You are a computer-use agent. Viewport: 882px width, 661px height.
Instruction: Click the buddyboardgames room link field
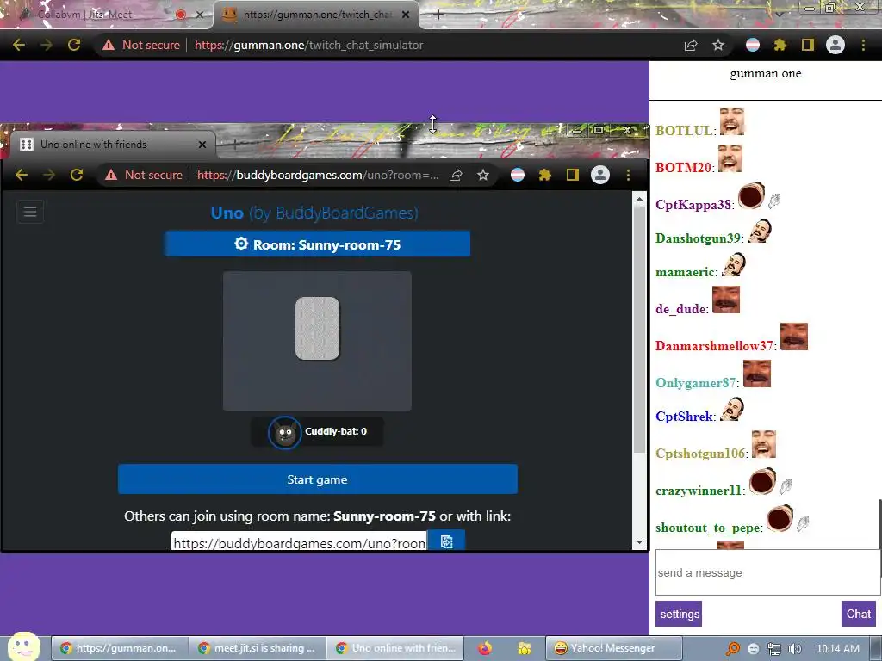point(299,542)
